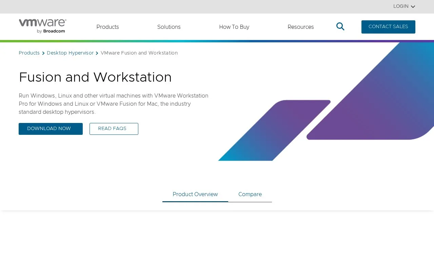
Task: Click the CONTACT SALES button
Action: [388, 27]
